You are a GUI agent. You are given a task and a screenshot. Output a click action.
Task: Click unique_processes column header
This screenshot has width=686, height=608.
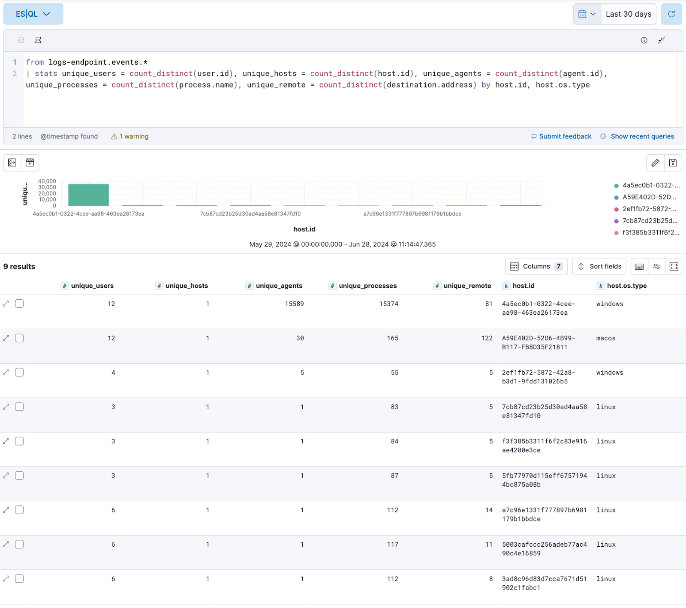[x=368, y=286]
